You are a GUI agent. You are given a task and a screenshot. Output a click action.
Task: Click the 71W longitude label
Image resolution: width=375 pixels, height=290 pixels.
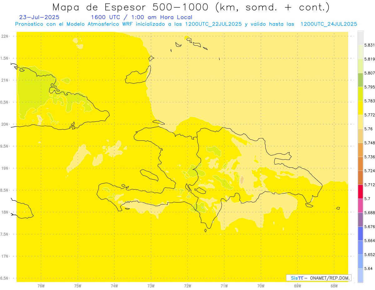click(x=224, y=286)
